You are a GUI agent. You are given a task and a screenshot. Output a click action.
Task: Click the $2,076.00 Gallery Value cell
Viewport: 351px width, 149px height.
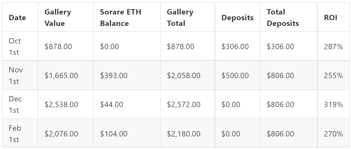[66, 133]
